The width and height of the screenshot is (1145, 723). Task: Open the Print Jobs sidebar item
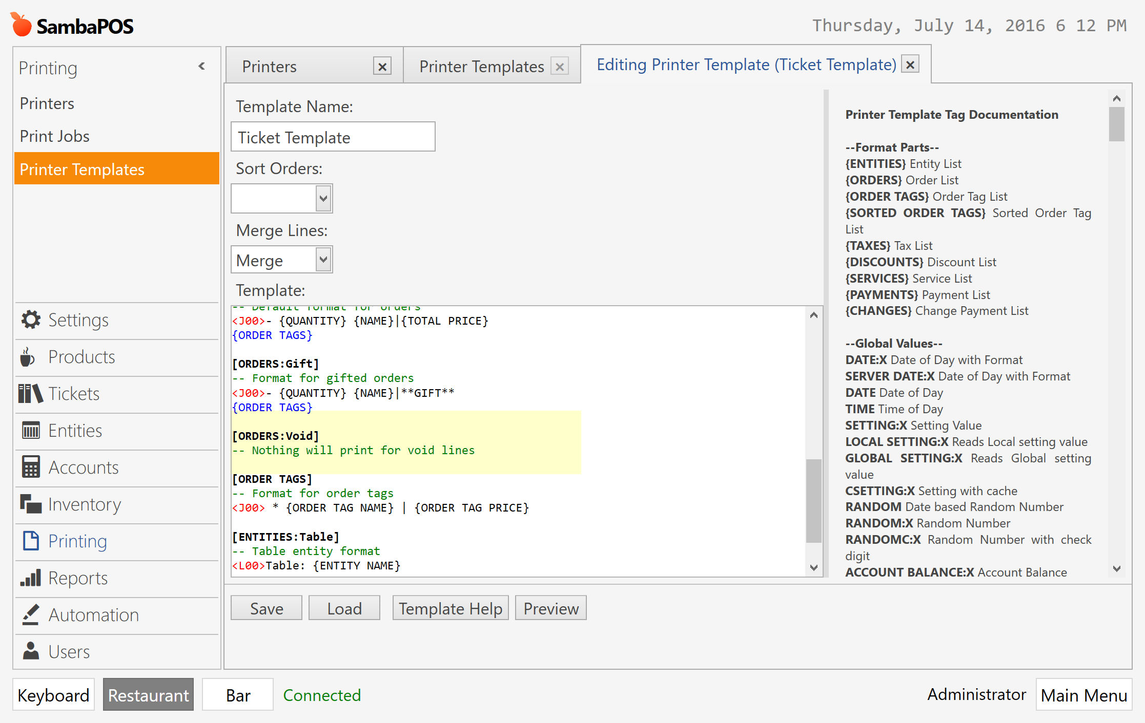tap(117, 136)
